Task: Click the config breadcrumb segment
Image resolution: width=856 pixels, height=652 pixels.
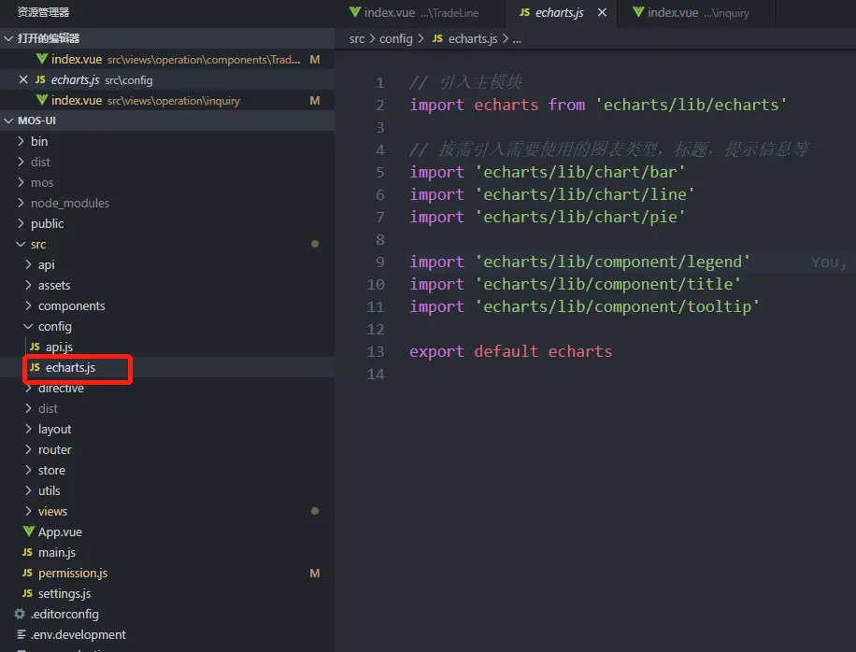Action: tap(396, 38)
